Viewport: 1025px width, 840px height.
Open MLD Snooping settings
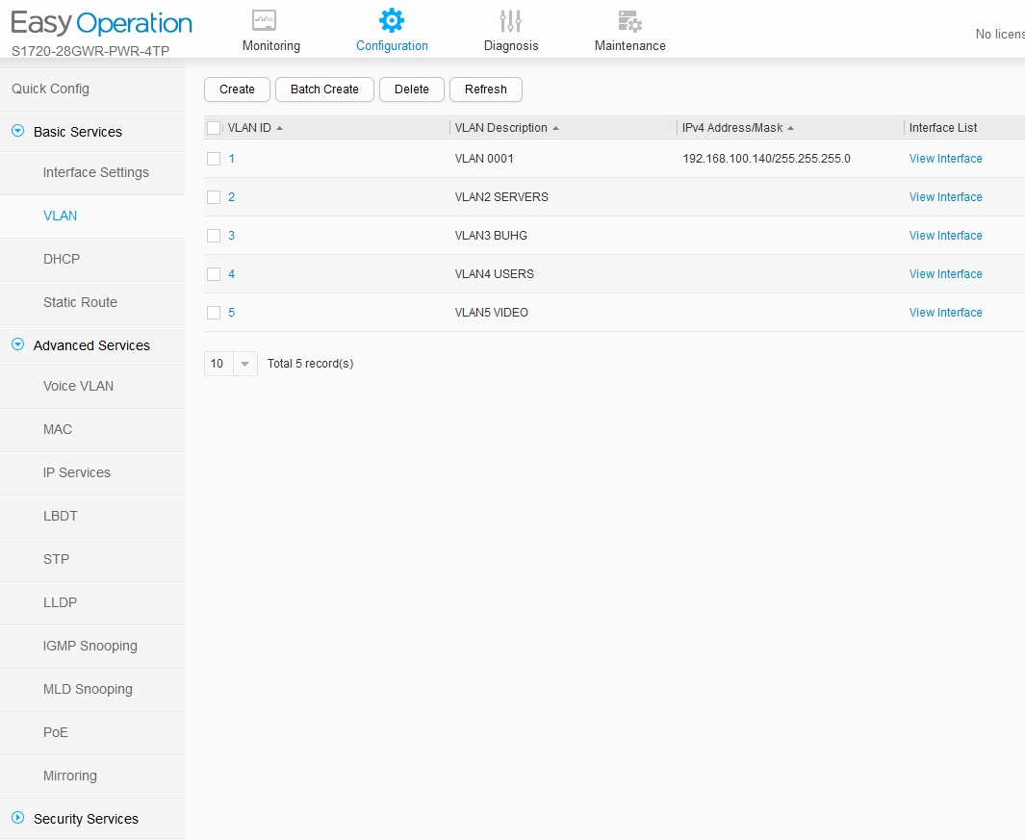[88, 689]
